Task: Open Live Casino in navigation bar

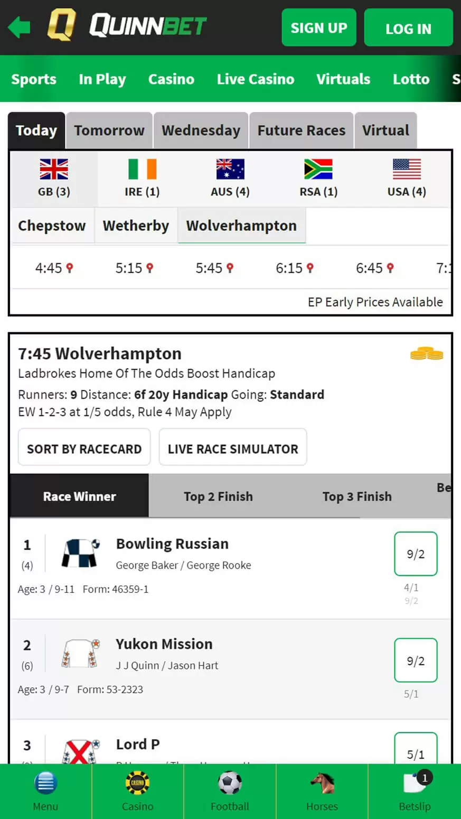Action: (255, 79)
